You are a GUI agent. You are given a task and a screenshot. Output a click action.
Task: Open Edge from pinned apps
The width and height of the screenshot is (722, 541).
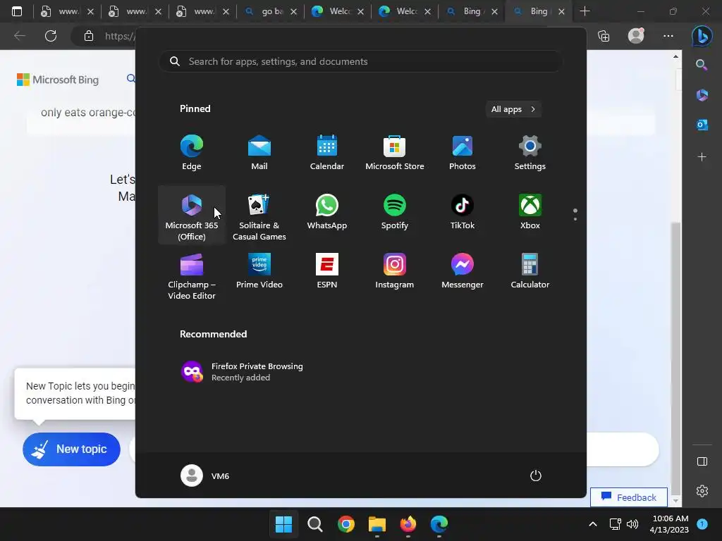coord(192,153)
